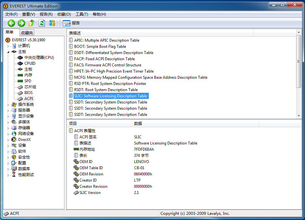This screenshot has height=220, width=305.
Task: Click the OEM ID value LENOVO
Action: pos(141,162)
